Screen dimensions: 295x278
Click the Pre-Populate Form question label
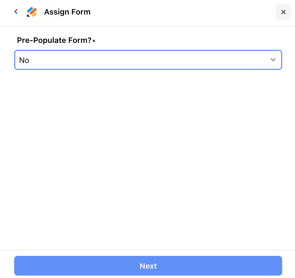point(54,40)
